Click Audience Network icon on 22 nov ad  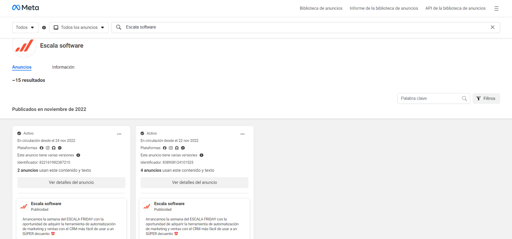point(177,148)
